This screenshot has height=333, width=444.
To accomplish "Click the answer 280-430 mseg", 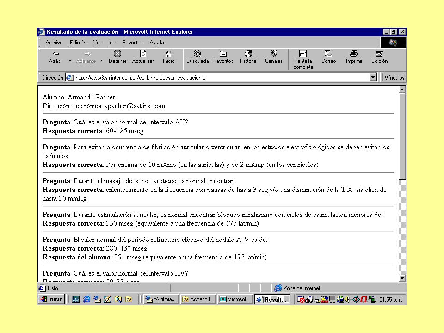I will tap(127, 249).
